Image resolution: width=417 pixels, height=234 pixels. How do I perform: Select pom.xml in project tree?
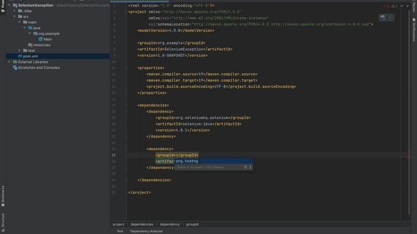tap(31, 57)
